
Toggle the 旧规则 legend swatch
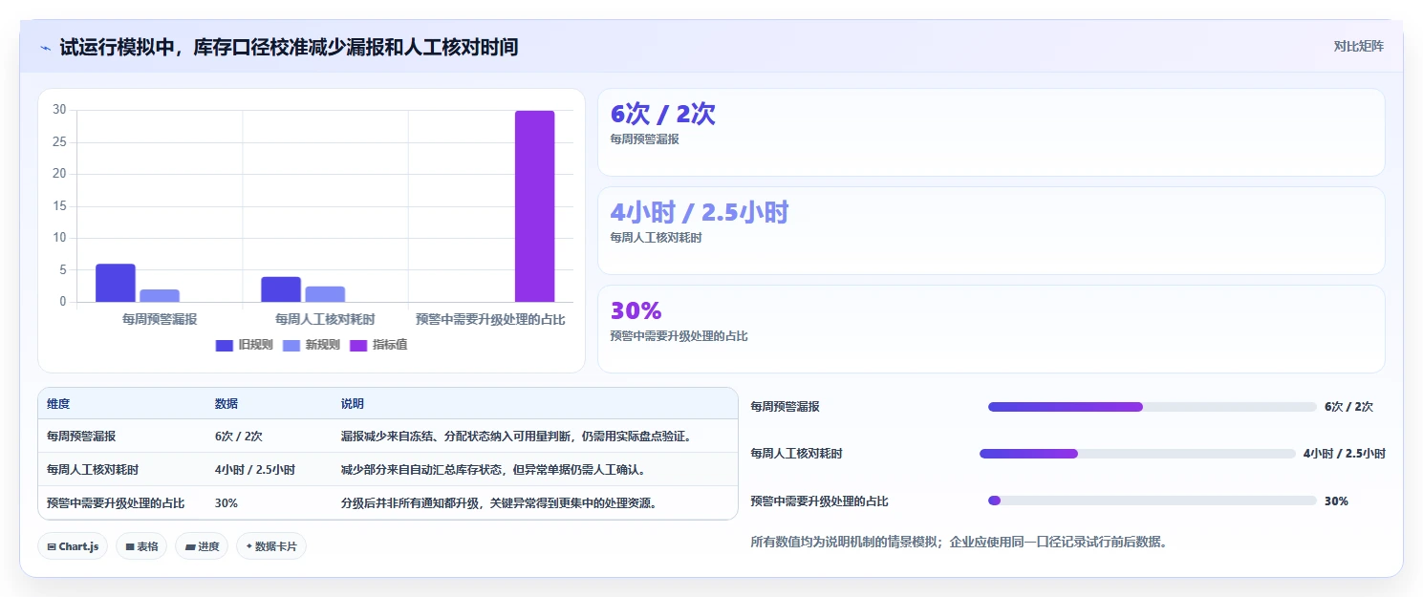[225, 345]
